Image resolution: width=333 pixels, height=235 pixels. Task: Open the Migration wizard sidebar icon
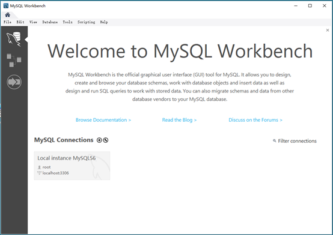(x=14, y=82)
